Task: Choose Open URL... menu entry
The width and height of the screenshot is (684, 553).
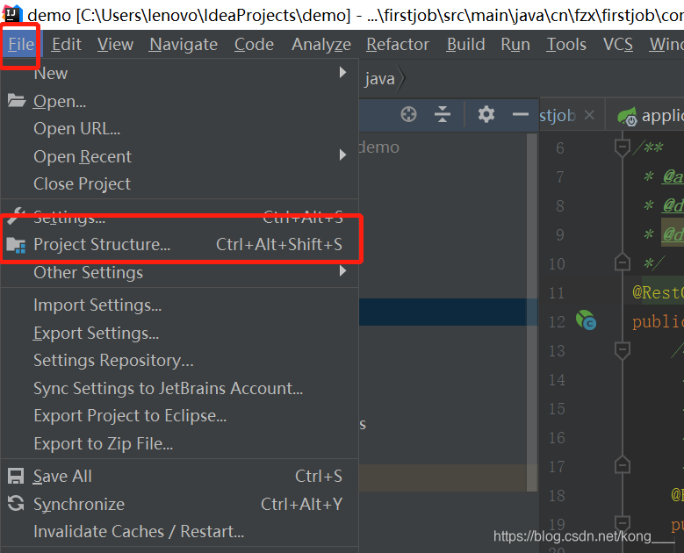Action: [x=179, y=129]
